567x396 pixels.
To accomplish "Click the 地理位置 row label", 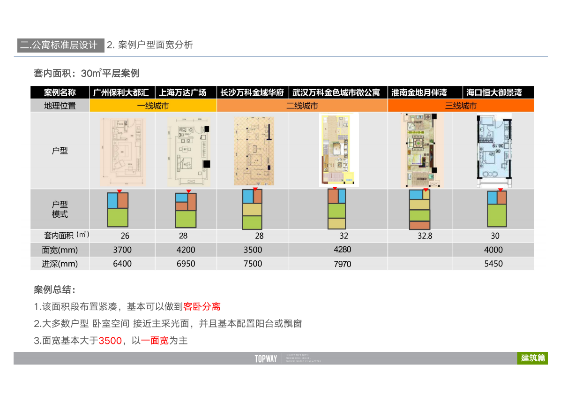I will (60, 106).
